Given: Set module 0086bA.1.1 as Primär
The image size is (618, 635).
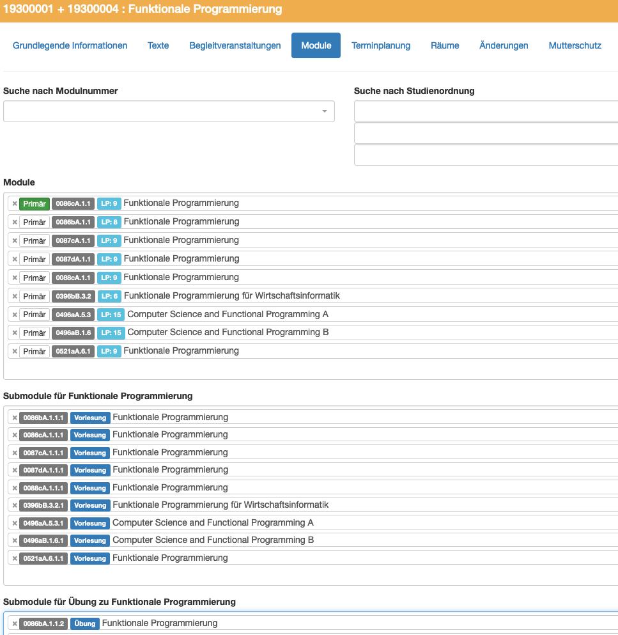Looking at the screenshot, I should tap(35, 223).
